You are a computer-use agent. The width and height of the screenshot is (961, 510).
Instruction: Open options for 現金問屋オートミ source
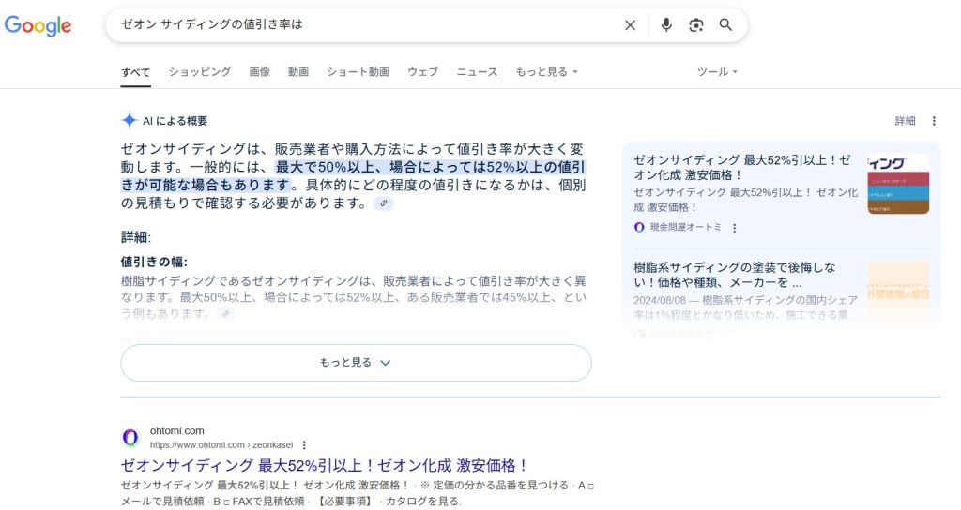pos(734,228)
